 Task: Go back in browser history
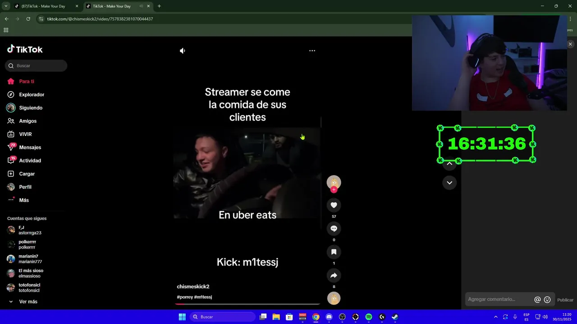pos(6,19)
